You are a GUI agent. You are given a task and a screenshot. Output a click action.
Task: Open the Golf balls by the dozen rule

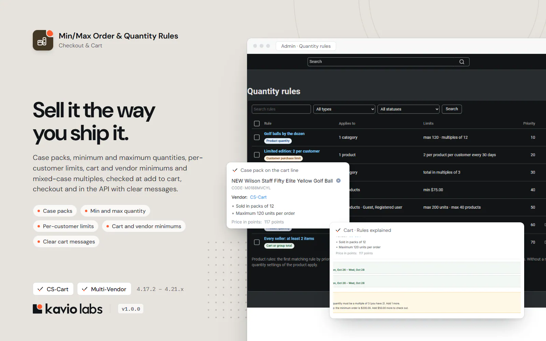(284, 134)
